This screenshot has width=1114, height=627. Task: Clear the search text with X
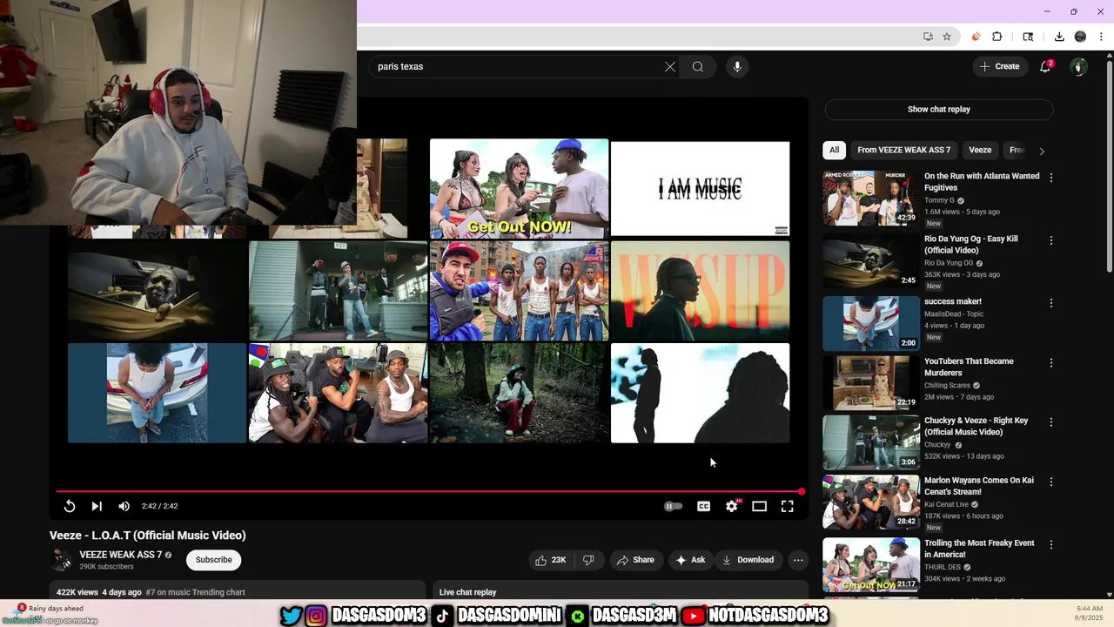669,66
